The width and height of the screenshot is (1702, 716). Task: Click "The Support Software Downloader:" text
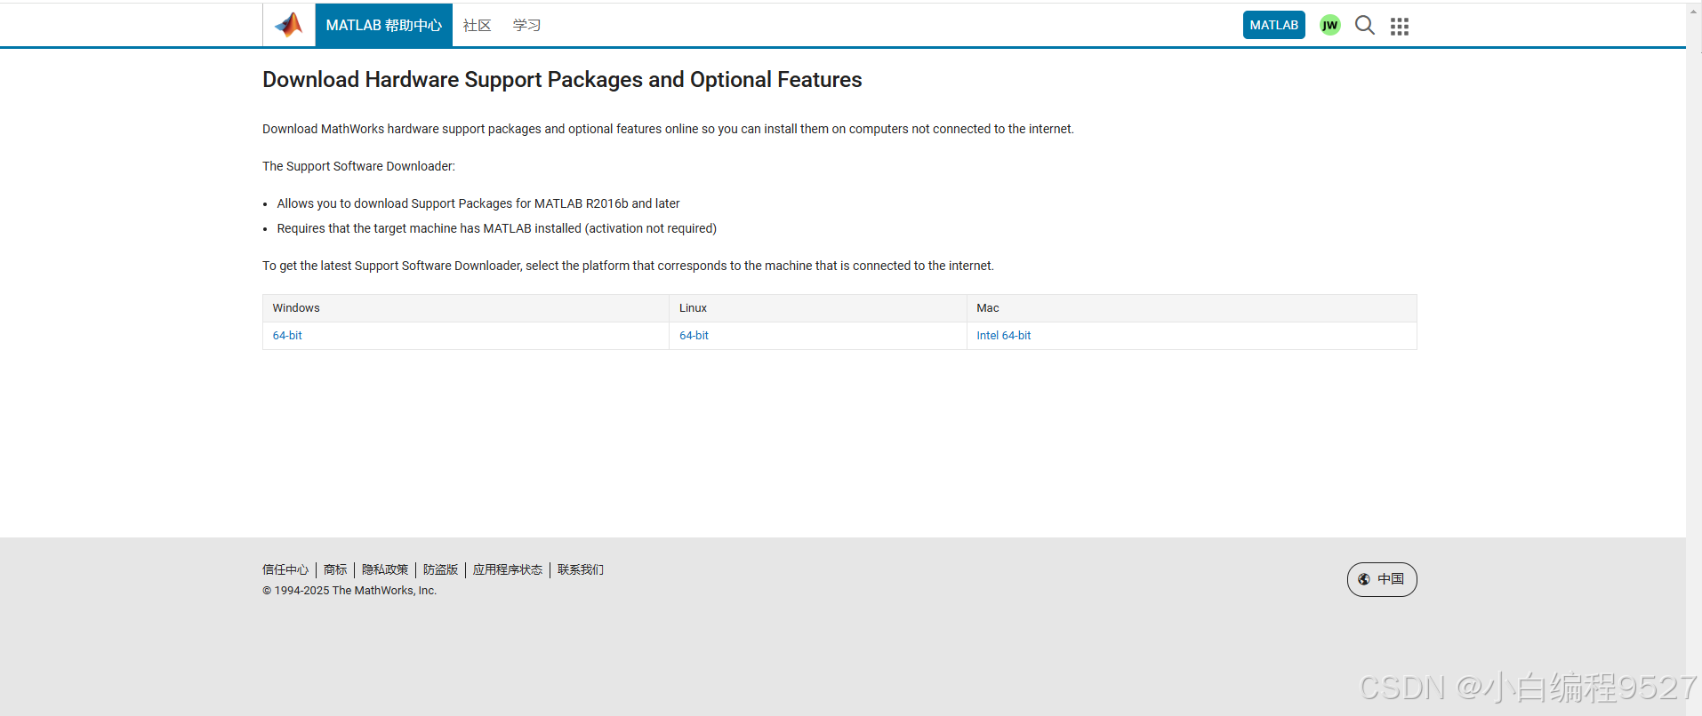click(x=358, y=166)
